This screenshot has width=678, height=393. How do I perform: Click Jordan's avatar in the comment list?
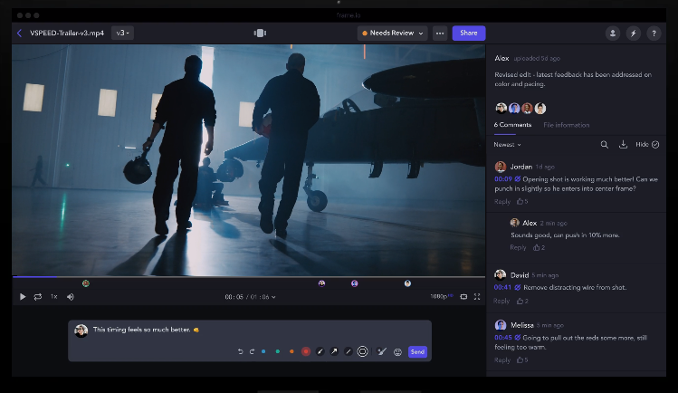coord(501,167)
